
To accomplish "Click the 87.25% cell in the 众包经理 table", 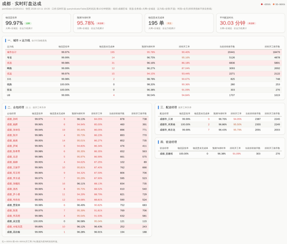I will click(x=98, y=162).
